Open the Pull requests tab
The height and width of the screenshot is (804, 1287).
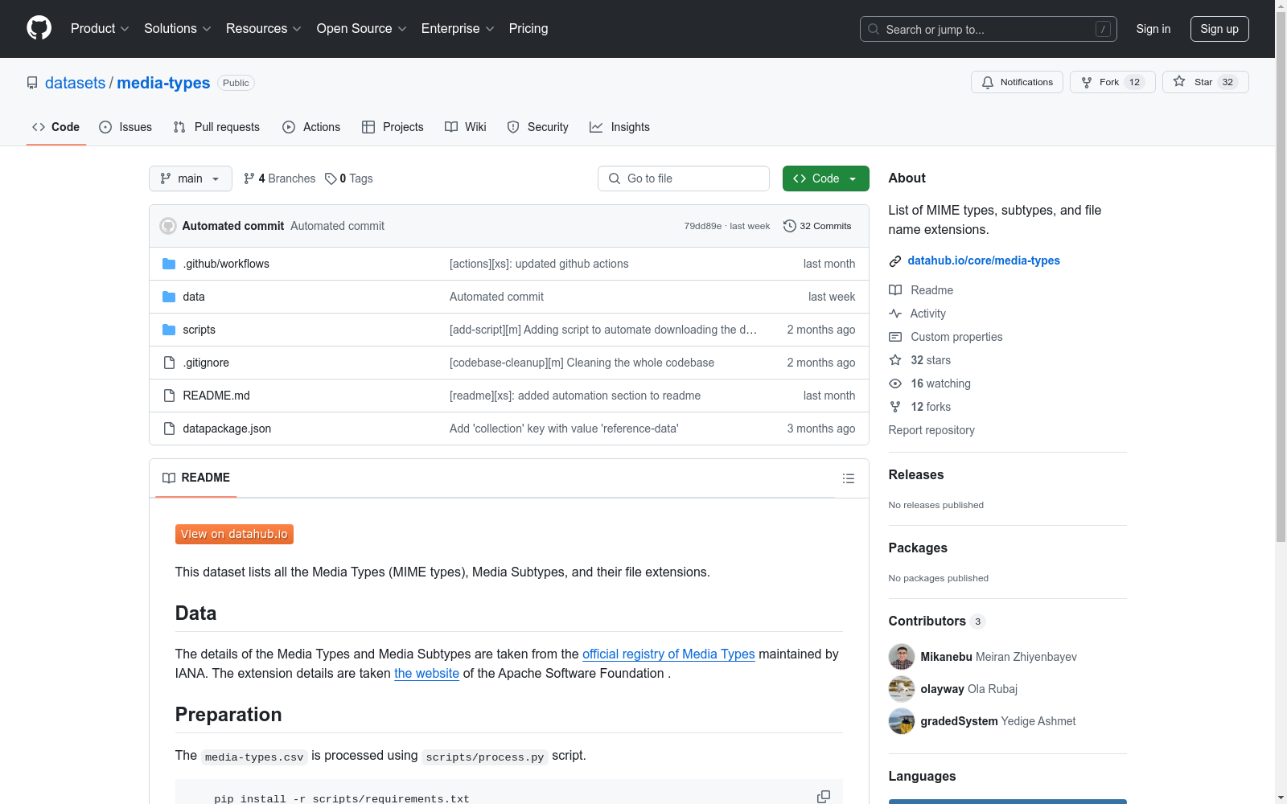216,127
